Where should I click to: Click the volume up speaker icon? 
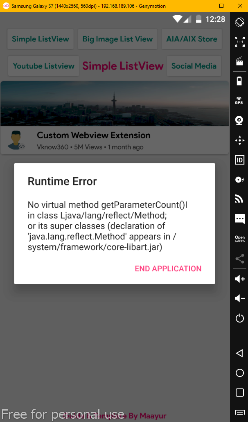239,279
